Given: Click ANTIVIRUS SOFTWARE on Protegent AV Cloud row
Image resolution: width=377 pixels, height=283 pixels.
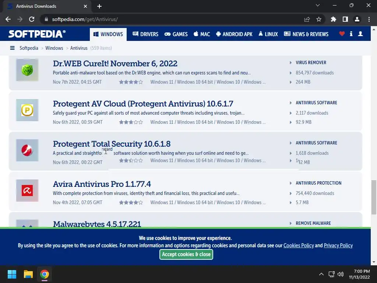Looking at the screenshot, I should (x=316, y=103).
